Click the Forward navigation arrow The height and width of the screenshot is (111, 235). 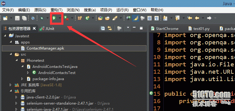pos(209,18)
